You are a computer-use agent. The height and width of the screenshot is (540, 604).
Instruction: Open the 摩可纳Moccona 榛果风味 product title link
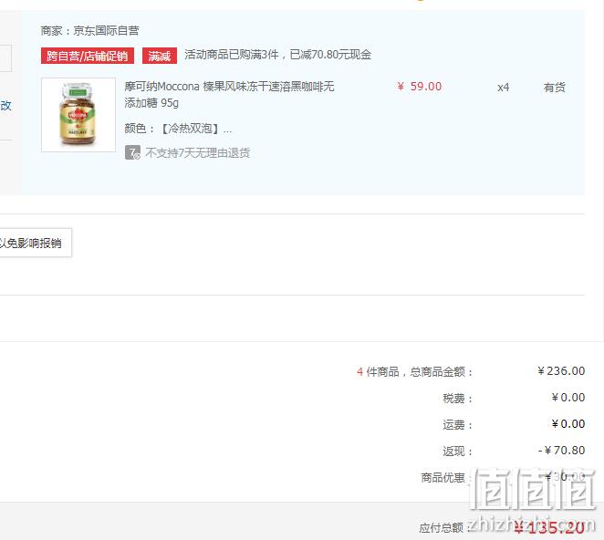(x=229, y=94)
